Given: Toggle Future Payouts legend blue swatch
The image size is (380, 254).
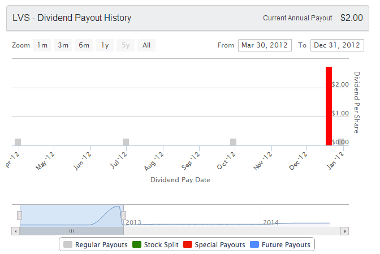Looking at the screenshot, I should (254, 244).
